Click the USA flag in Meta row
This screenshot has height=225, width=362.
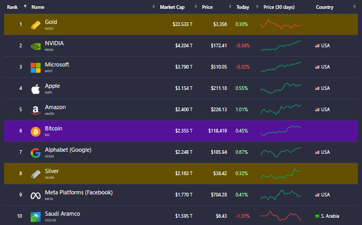(317, 195)
